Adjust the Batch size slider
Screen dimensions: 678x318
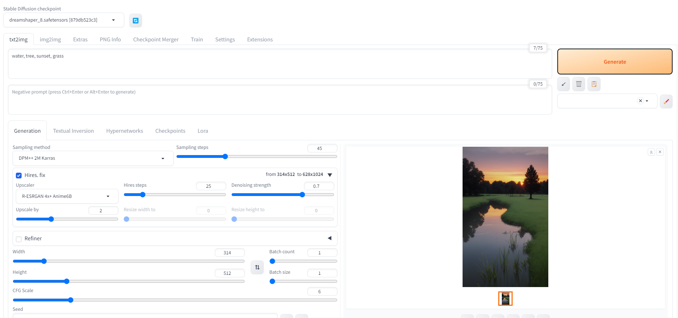(x=303, y=281)
